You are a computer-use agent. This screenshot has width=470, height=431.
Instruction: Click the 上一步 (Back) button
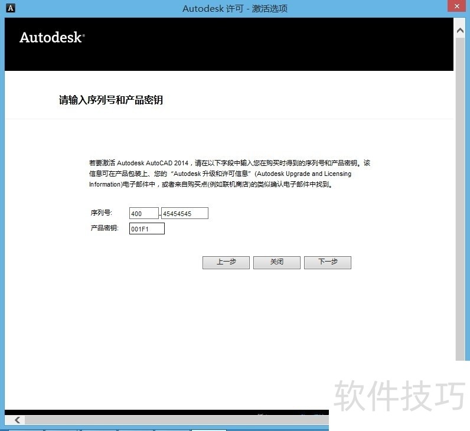tap(226, 263)
